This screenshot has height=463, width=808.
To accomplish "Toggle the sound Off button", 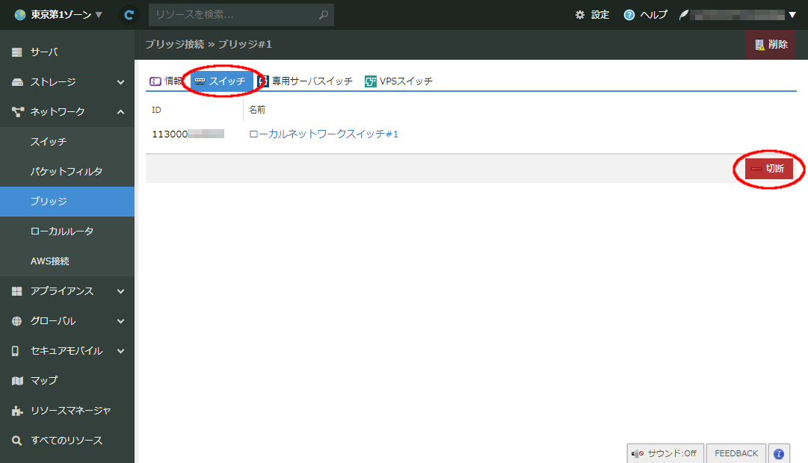I will pos(664,453).
